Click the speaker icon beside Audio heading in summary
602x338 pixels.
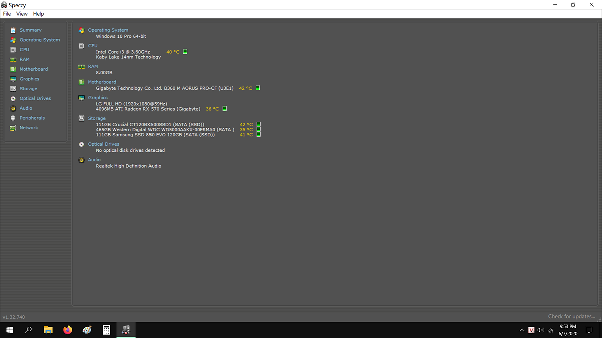click(x=81, y=160)
